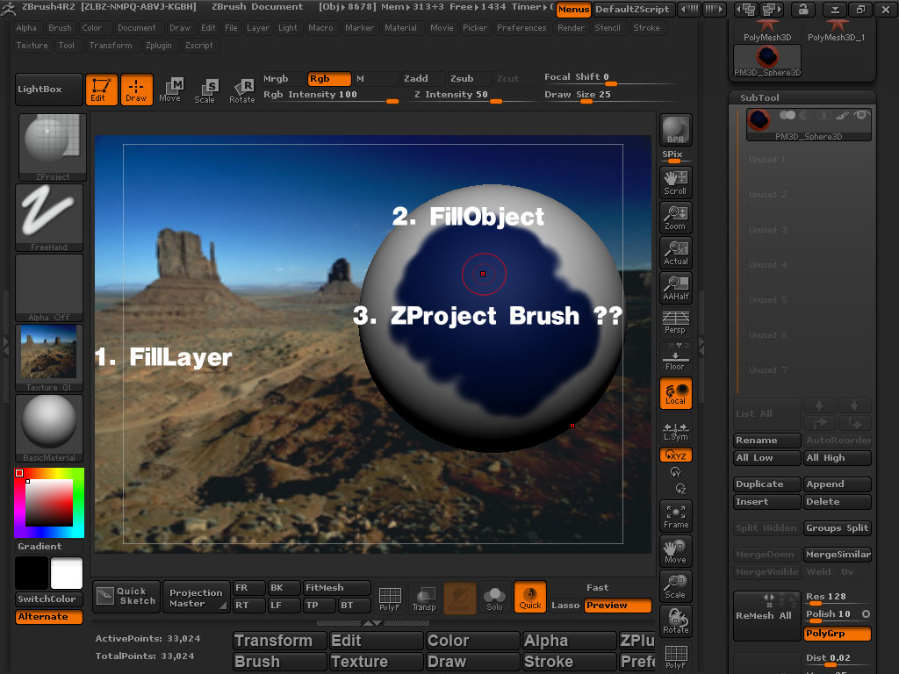Click the Scroll canvas icon

coord(675,183)
